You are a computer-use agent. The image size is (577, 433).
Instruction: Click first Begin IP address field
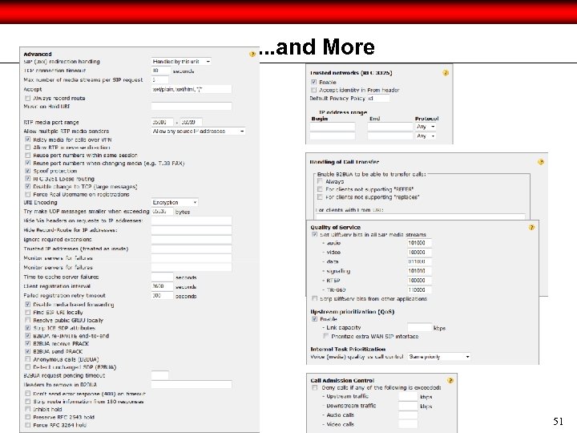click(333, 127)
